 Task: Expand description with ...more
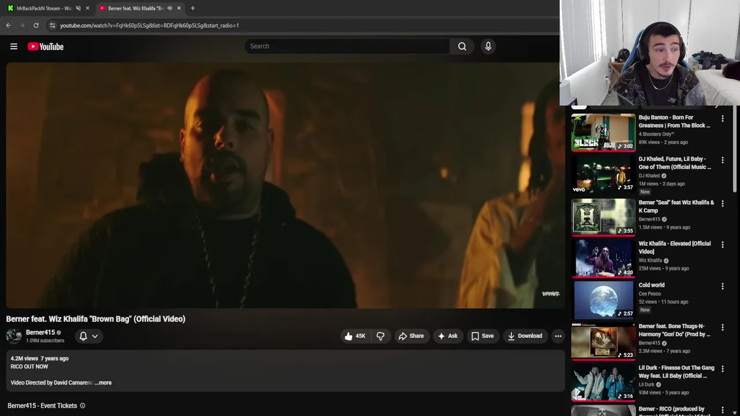[x=103, y=382]
